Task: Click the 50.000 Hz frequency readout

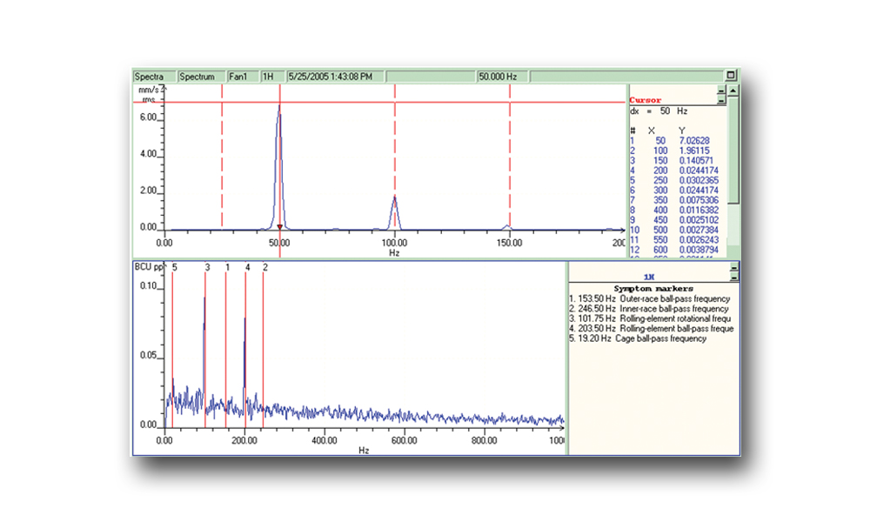Action: (502, 77)
